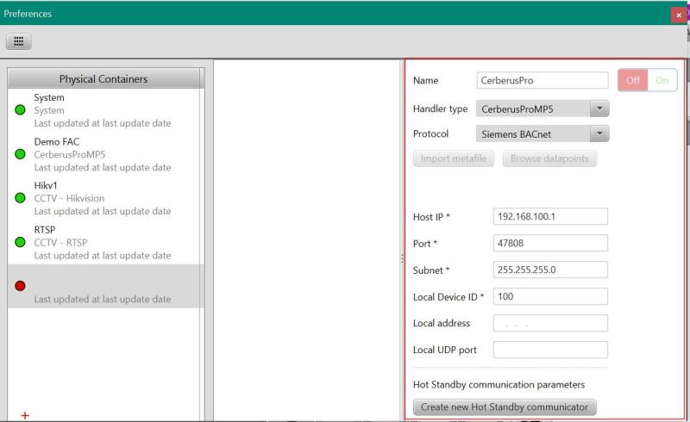Viewport: 690px width, 422px height.
Task: Open the Handler type dropdown
Action: [543, 109]
